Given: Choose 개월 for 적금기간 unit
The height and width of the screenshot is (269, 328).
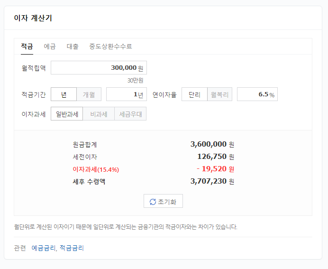Looking at the screenshot, I should coord(89,94).
